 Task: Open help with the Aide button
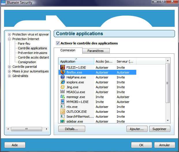pyautogui.click(x=15, y=145)
